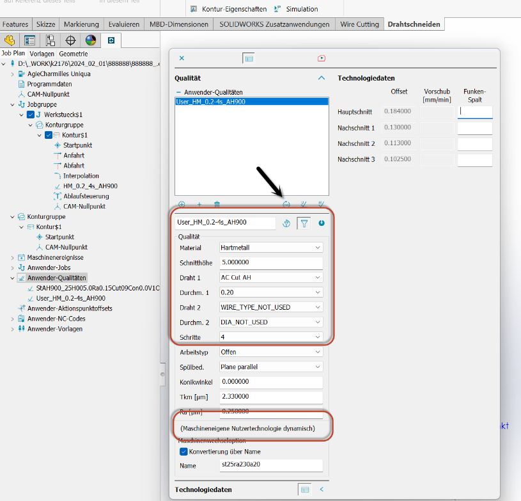Switch to the Wire Cutting tab
The width and height of the screenshot is (521, 501).
click(x=359, y=24)
